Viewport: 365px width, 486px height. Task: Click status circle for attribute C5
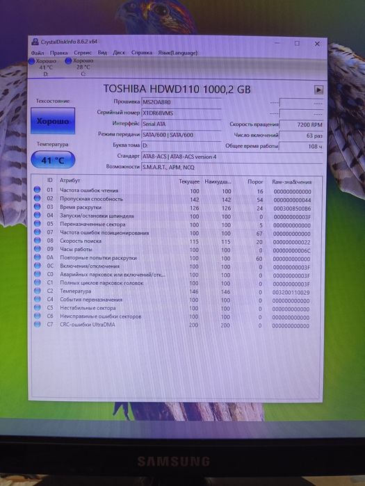click(x=37, y=307)
